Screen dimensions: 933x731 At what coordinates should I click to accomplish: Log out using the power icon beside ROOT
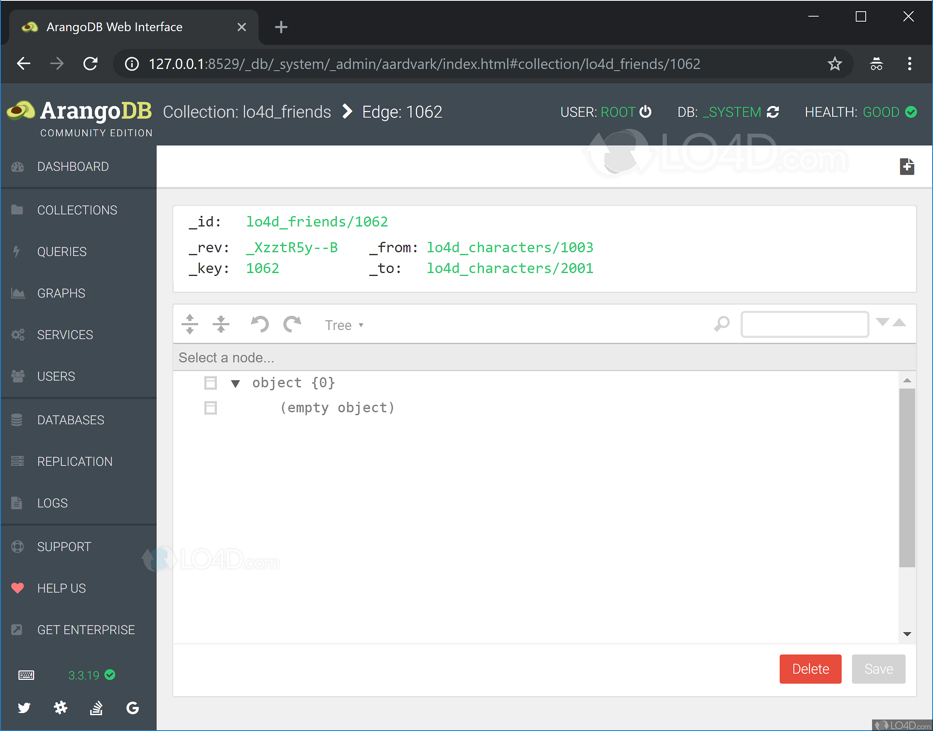pyautogui.click(x=646, y=112)
